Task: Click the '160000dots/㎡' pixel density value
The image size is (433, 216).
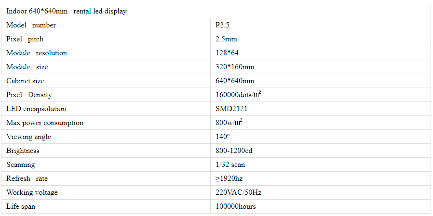Action: coord(238,95)
